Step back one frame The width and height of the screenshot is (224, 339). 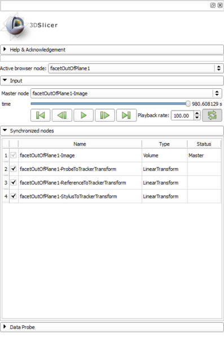[x=62, y=115]
